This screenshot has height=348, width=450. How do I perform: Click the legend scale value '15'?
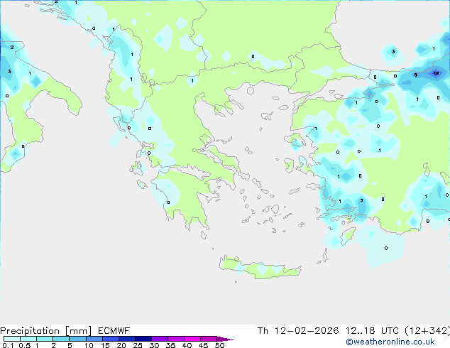(105, 345)
